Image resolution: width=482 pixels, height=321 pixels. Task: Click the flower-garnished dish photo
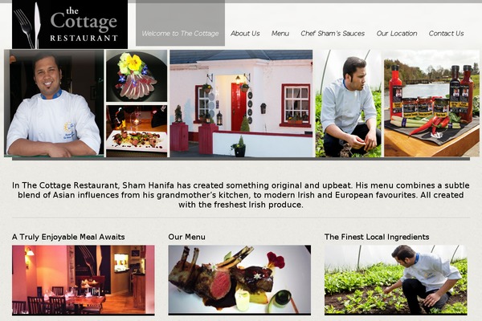click(x=137, y=76)
